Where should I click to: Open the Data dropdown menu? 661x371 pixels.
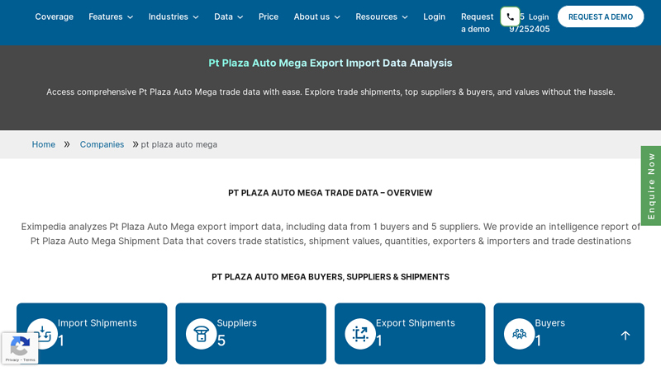229,16
